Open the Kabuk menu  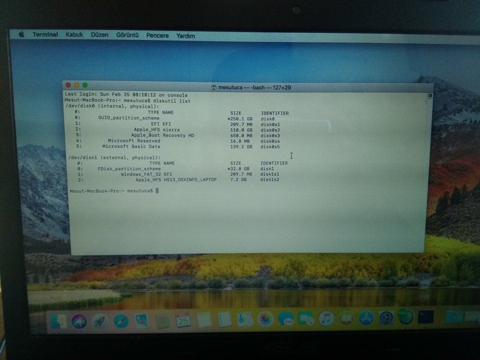74,35
